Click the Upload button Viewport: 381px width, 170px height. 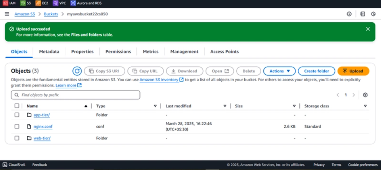353,71
